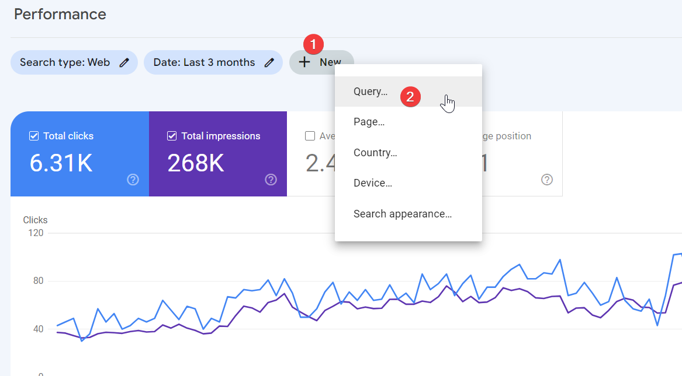Click the 268K total impressions value
Viewport: 682px width, 376px height.
tap(196, 163)
